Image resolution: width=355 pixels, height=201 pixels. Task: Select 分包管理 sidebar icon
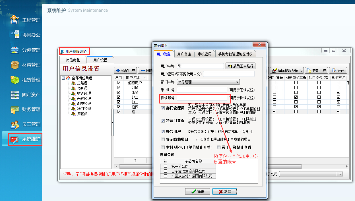click(x=15, y=50)
